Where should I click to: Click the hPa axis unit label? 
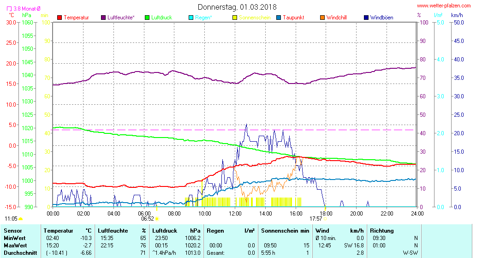coord(27,15)
